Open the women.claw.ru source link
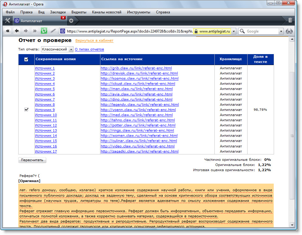This screenshot has height=235, width=302. tap(139, 136)
